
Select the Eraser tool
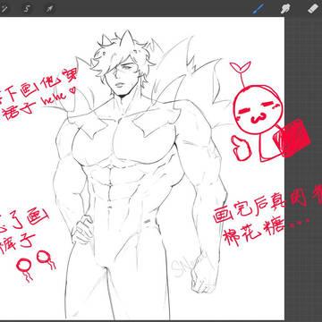click(313, 8)
